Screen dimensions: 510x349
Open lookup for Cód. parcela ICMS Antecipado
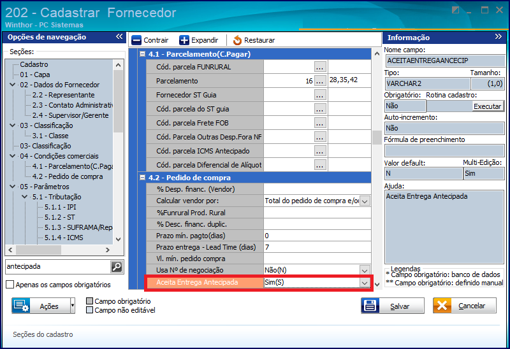point(321,151)
